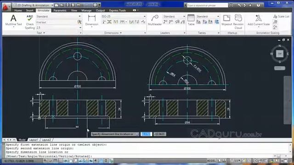The height and width of the screenshot is (165, 294).
Task: Open the Quick Access Toolbar customize arrow
Action: click(x=100, y=5)
